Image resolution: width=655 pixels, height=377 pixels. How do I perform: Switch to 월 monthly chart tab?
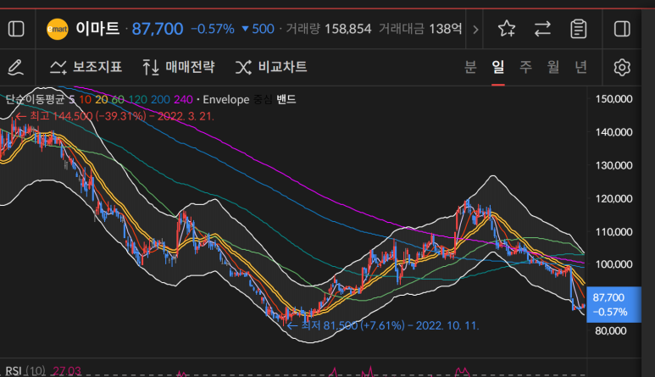click(x=553, y=67)
